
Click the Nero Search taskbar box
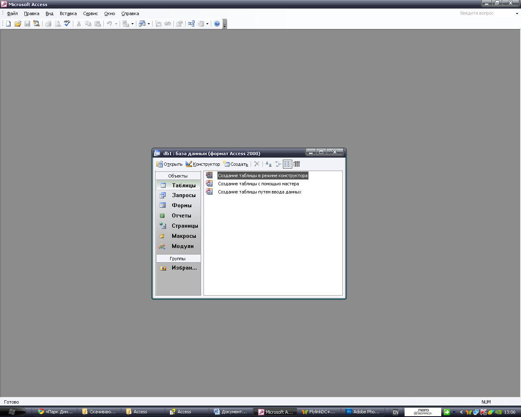(422, 412)
